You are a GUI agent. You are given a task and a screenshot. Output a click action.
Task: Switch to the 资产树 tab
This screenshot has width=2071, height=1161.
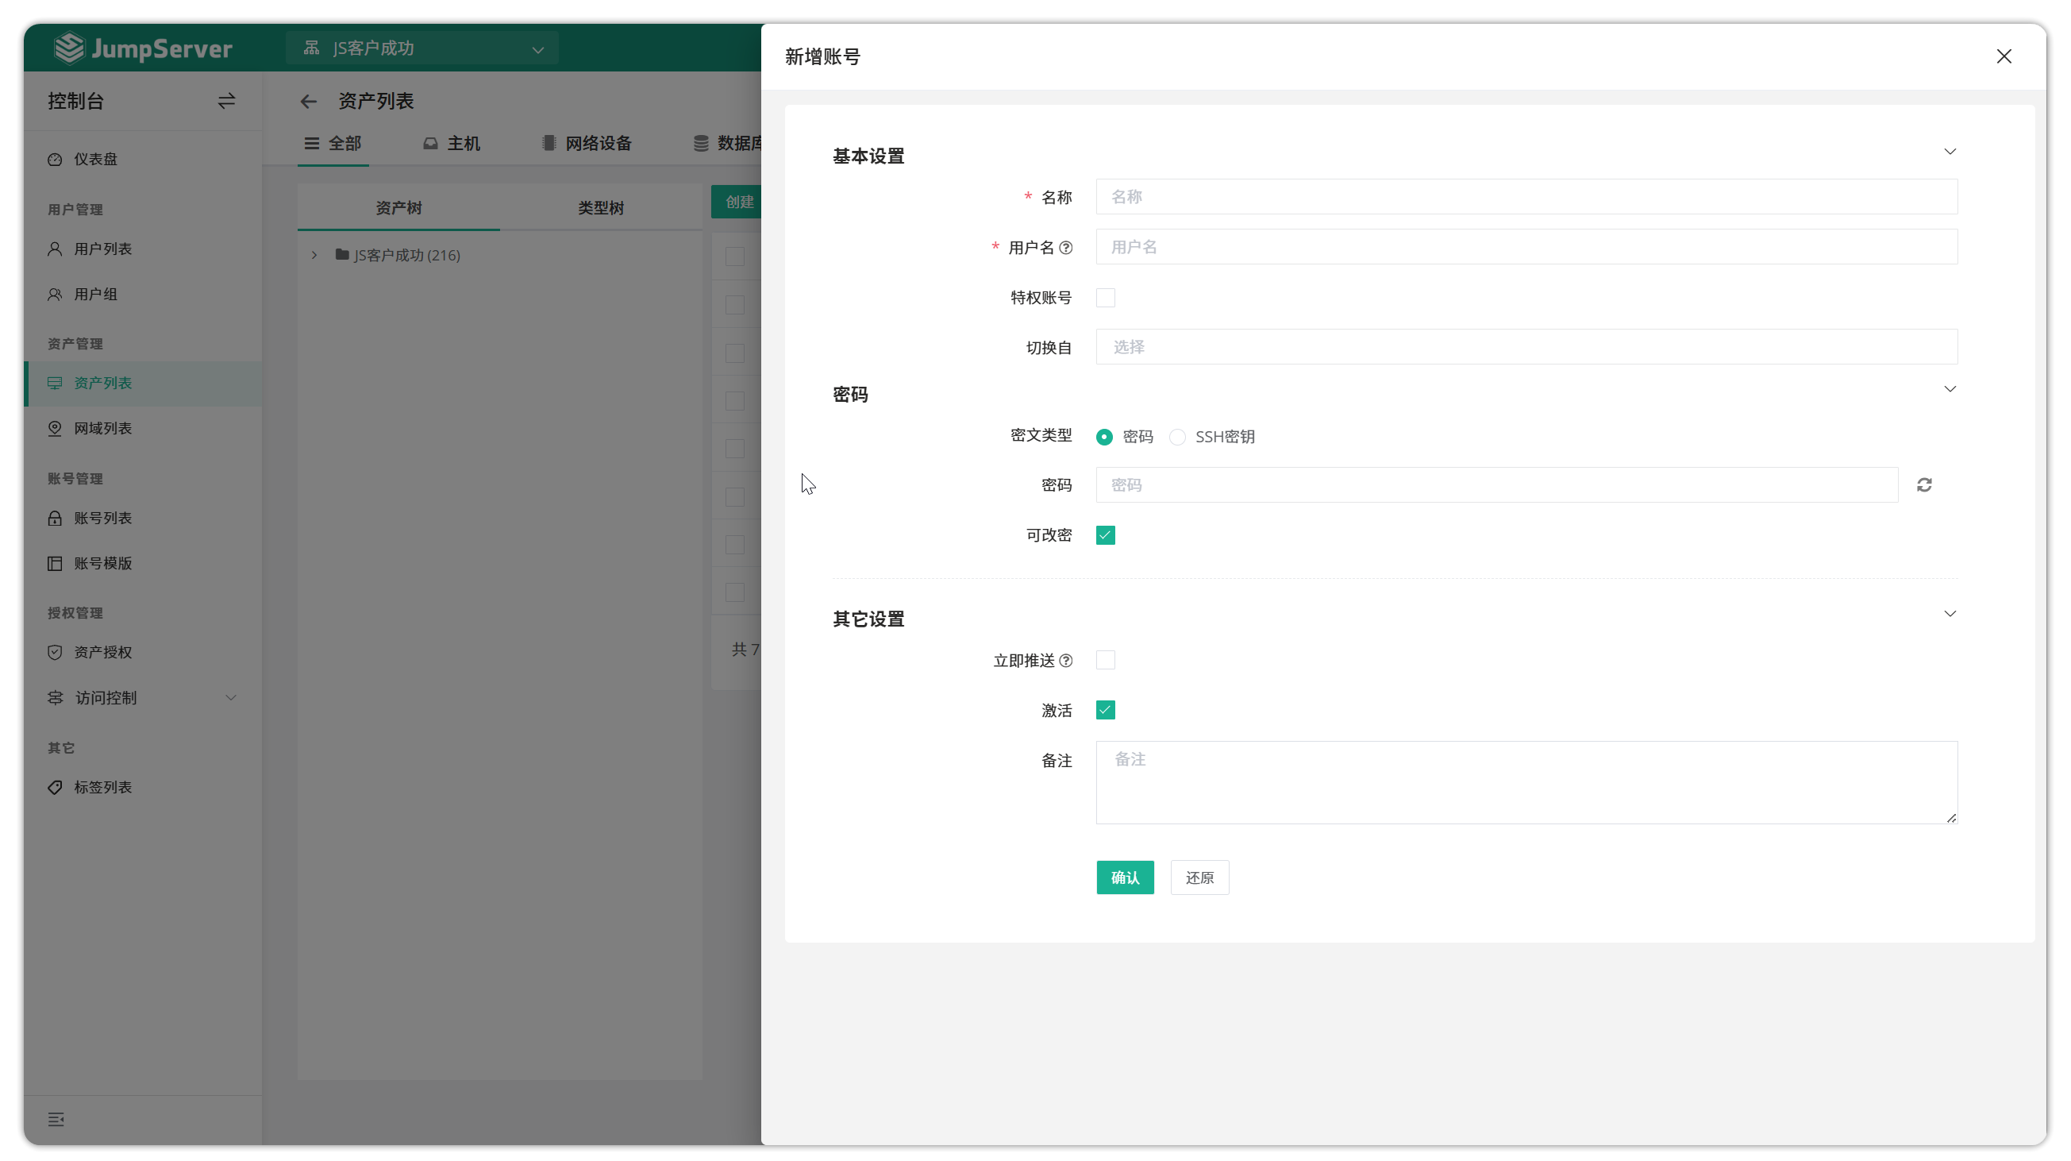[x=398, y=208]
